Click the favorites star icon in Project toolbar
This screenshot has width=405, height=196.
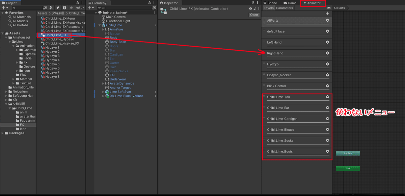coord(71,8)
